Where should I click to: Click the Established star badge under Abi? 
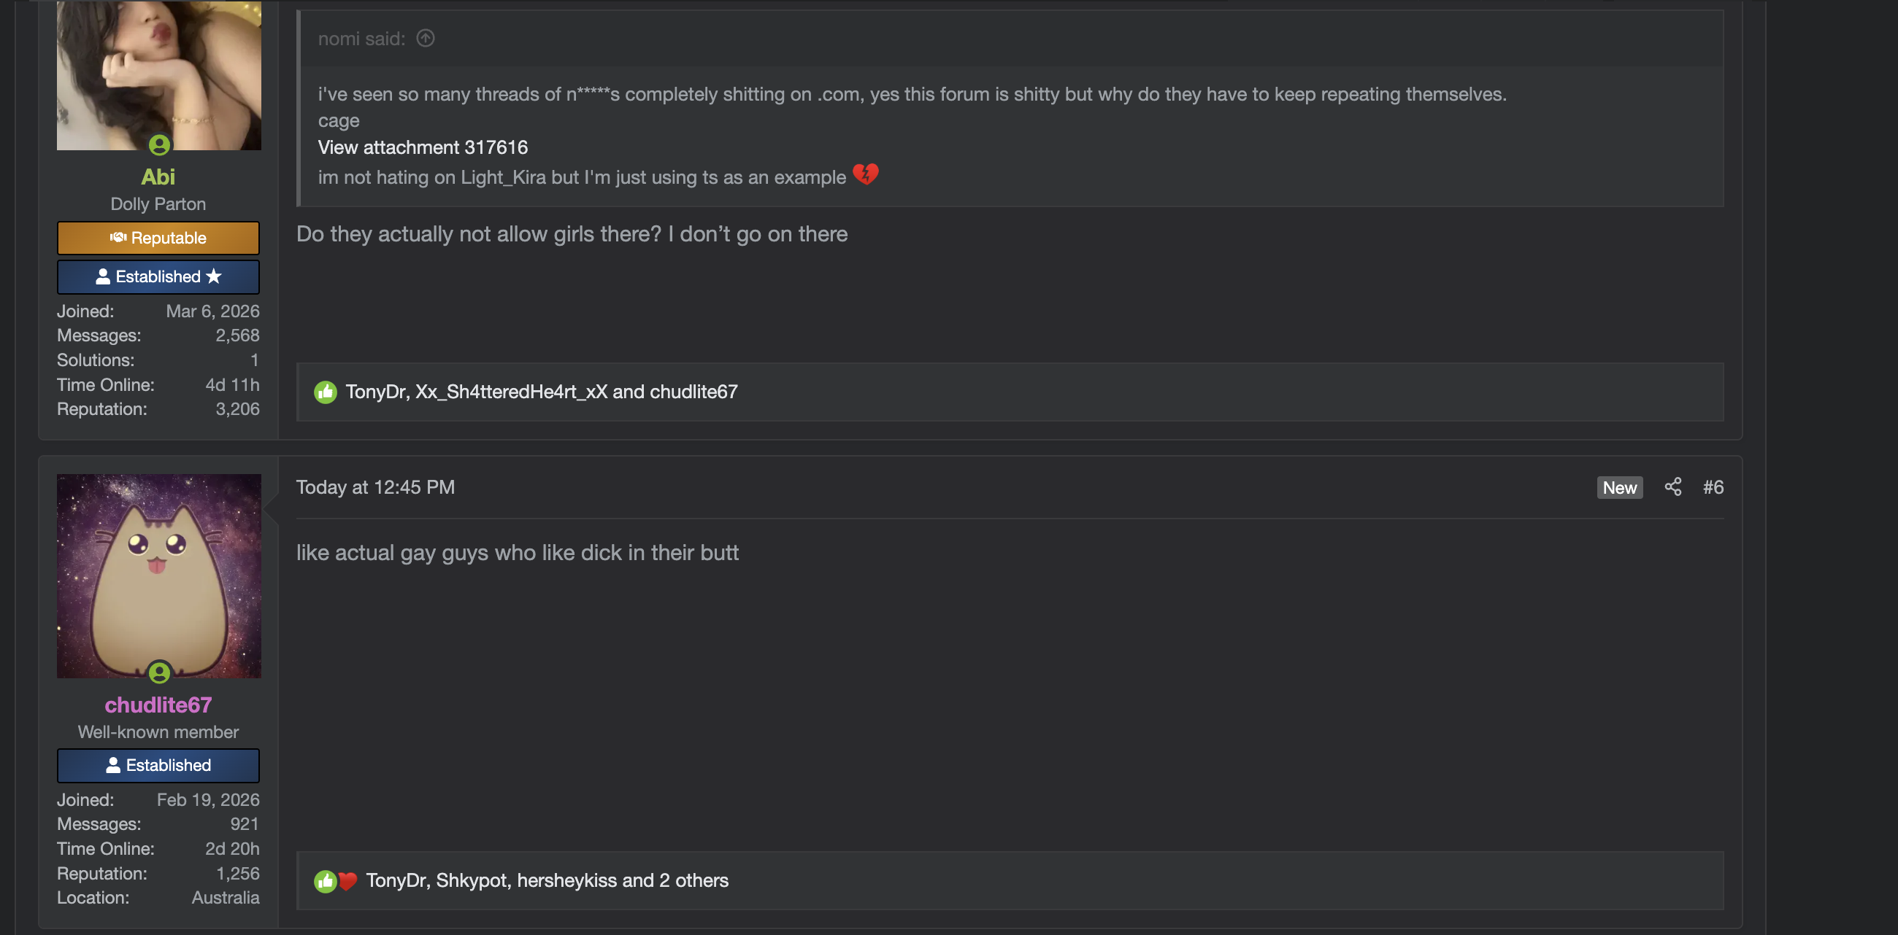coord(158,277)
